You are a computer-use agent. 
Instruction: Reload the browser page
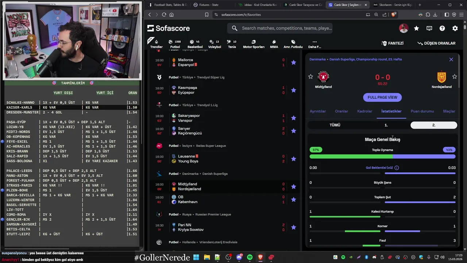click(164, 15)
